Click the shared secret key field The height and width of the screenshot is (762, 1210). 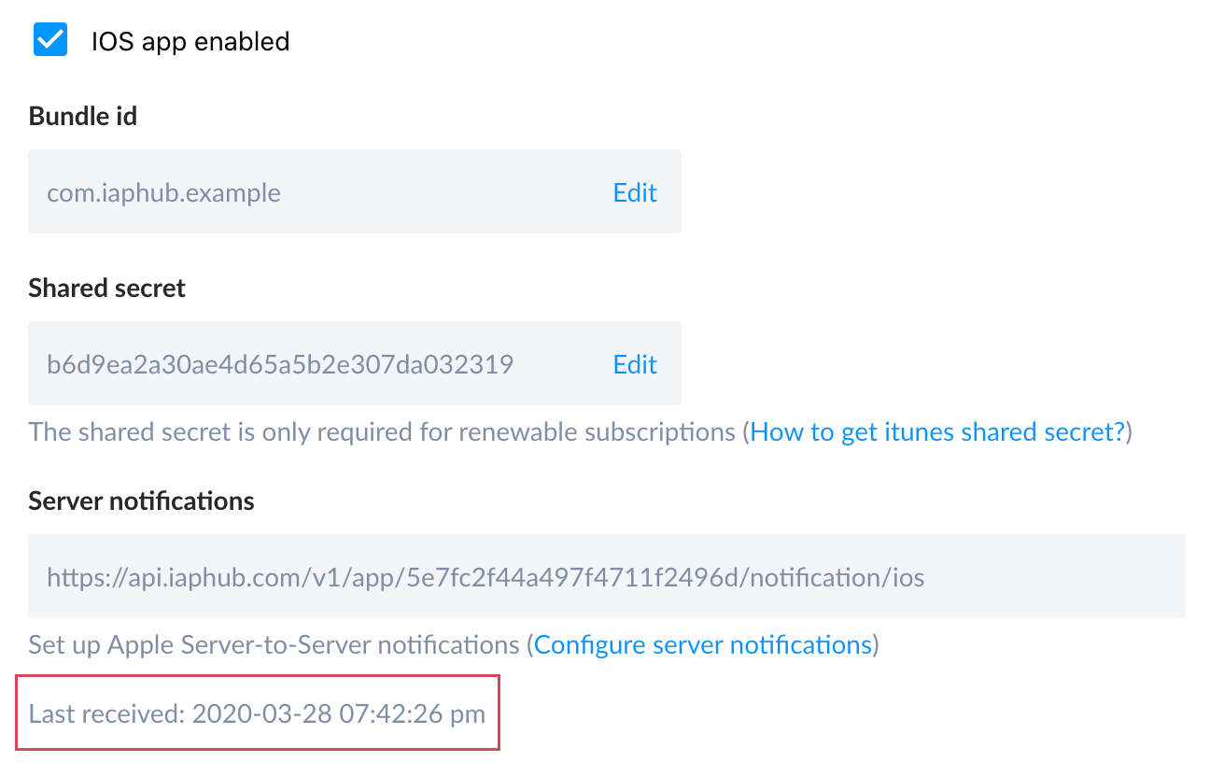click(280, 364)
